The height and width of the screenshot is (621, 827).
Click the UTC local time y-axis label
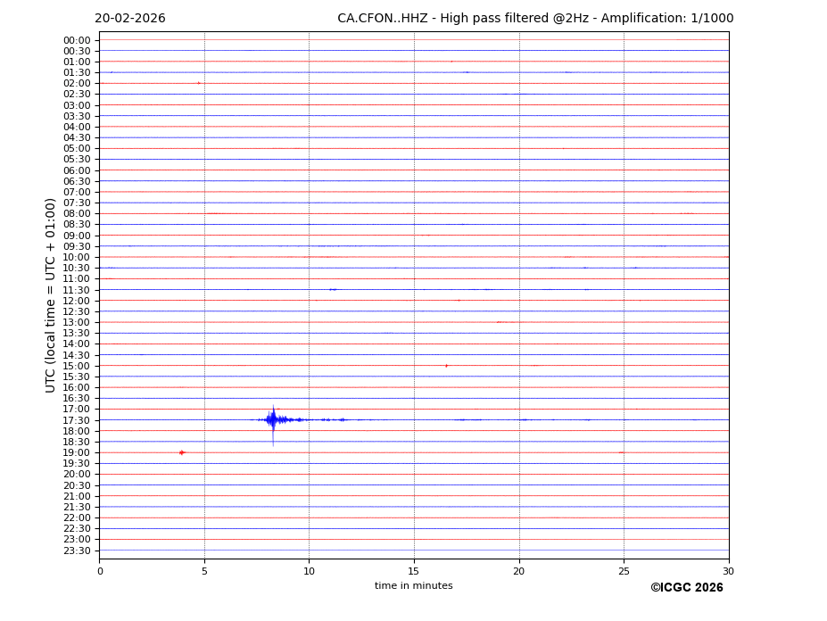52,294
